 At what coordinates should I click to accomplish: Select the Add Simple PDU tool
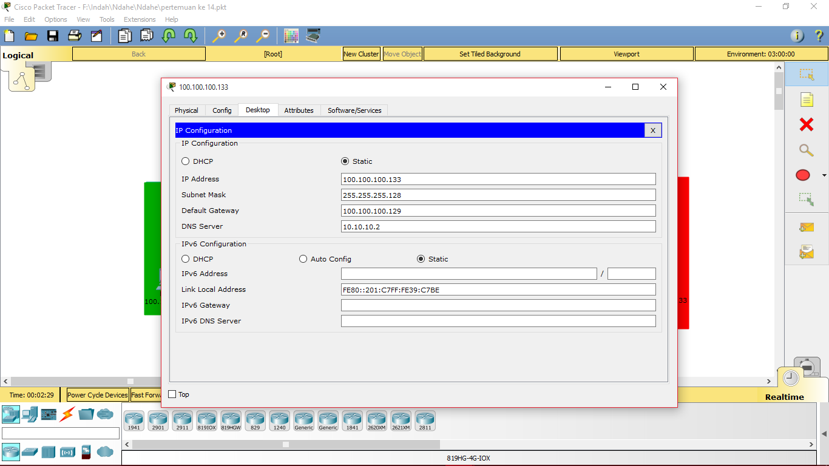(x=807, y=227)
